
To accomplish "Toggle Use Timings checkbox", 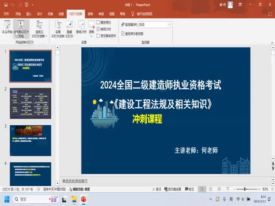I will pos(98,29).
